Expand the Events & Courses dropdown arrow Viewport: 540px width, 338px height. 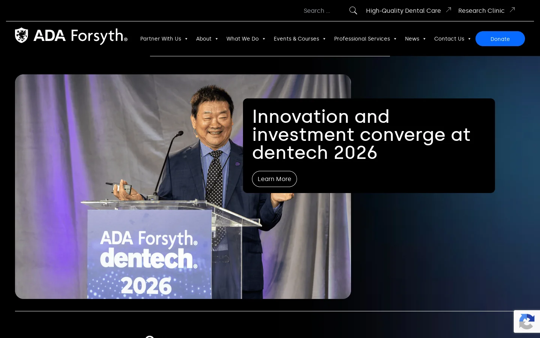tap(324, 39)
